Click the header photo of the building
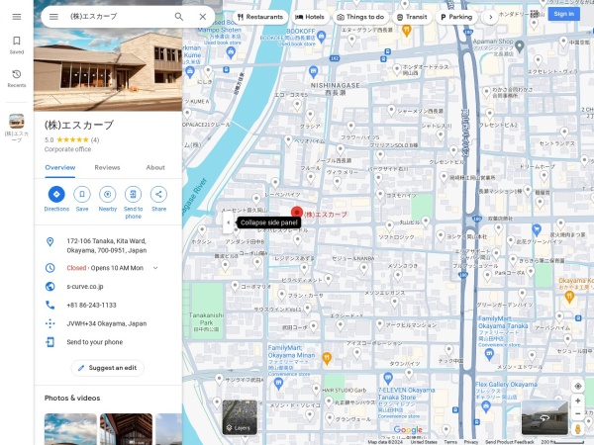This screenshot has width=594, height=445. click(x=108, y=68)
